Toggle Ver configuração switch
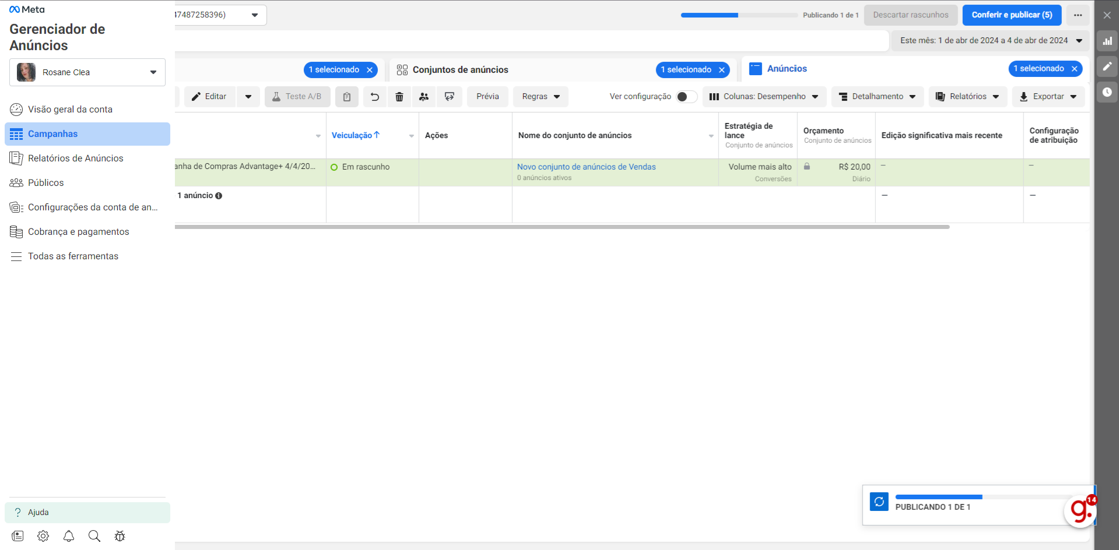This screenshot has height=550, width=1119. pos(686,97)
